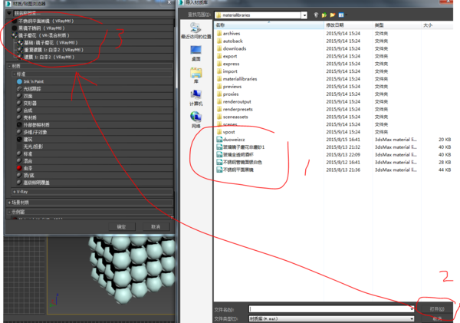Screen dimensions: 460x323
Task: Choose the 标准 standard material item
Action: coord(25,153)
